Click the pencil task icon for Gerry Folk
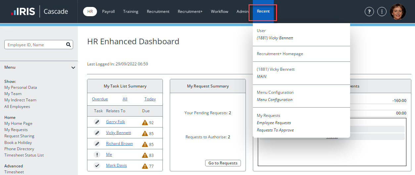The image size is (415, 175). point(97,122)
